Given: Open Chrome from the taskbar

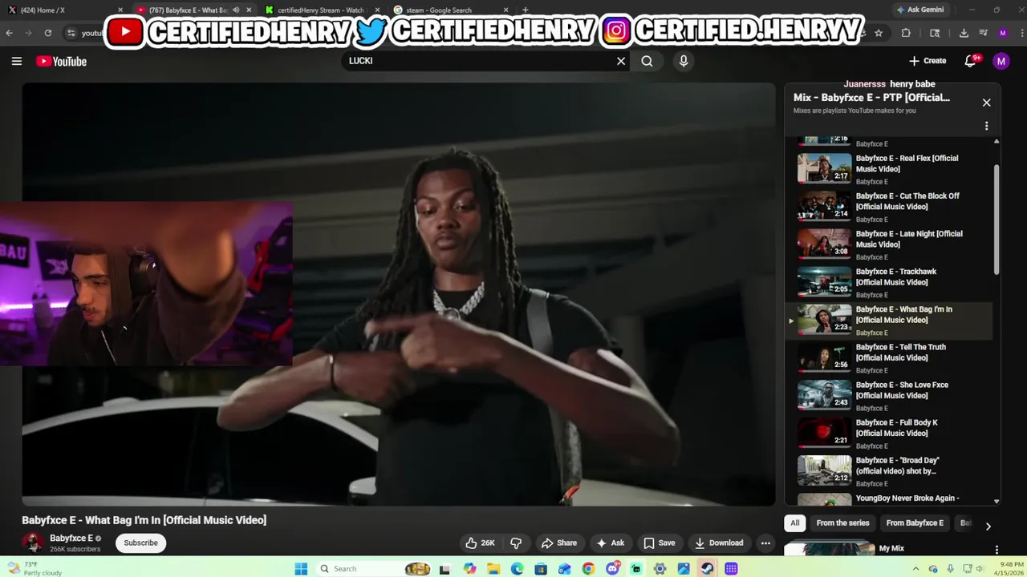Looking at the screenshot, I should [x=589, y=569].
